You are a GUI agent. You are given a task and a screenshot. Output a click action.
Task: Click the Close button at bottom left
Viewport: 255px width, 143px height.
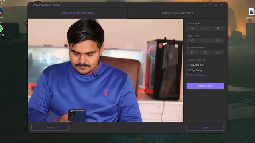(x=50, y=128)
